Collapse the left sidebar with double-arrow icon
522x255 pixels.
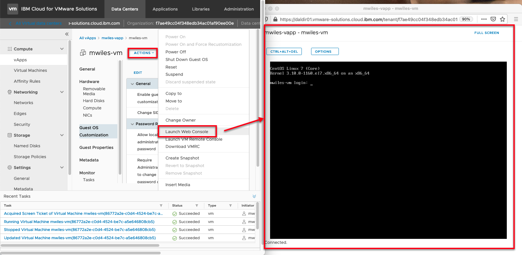pos(67,34)
